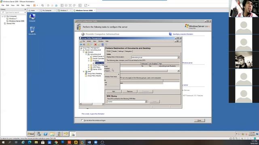259x145 pixels.
Task: Open the VMware power options dropdown arrow
Action: [x=37, y=5]
